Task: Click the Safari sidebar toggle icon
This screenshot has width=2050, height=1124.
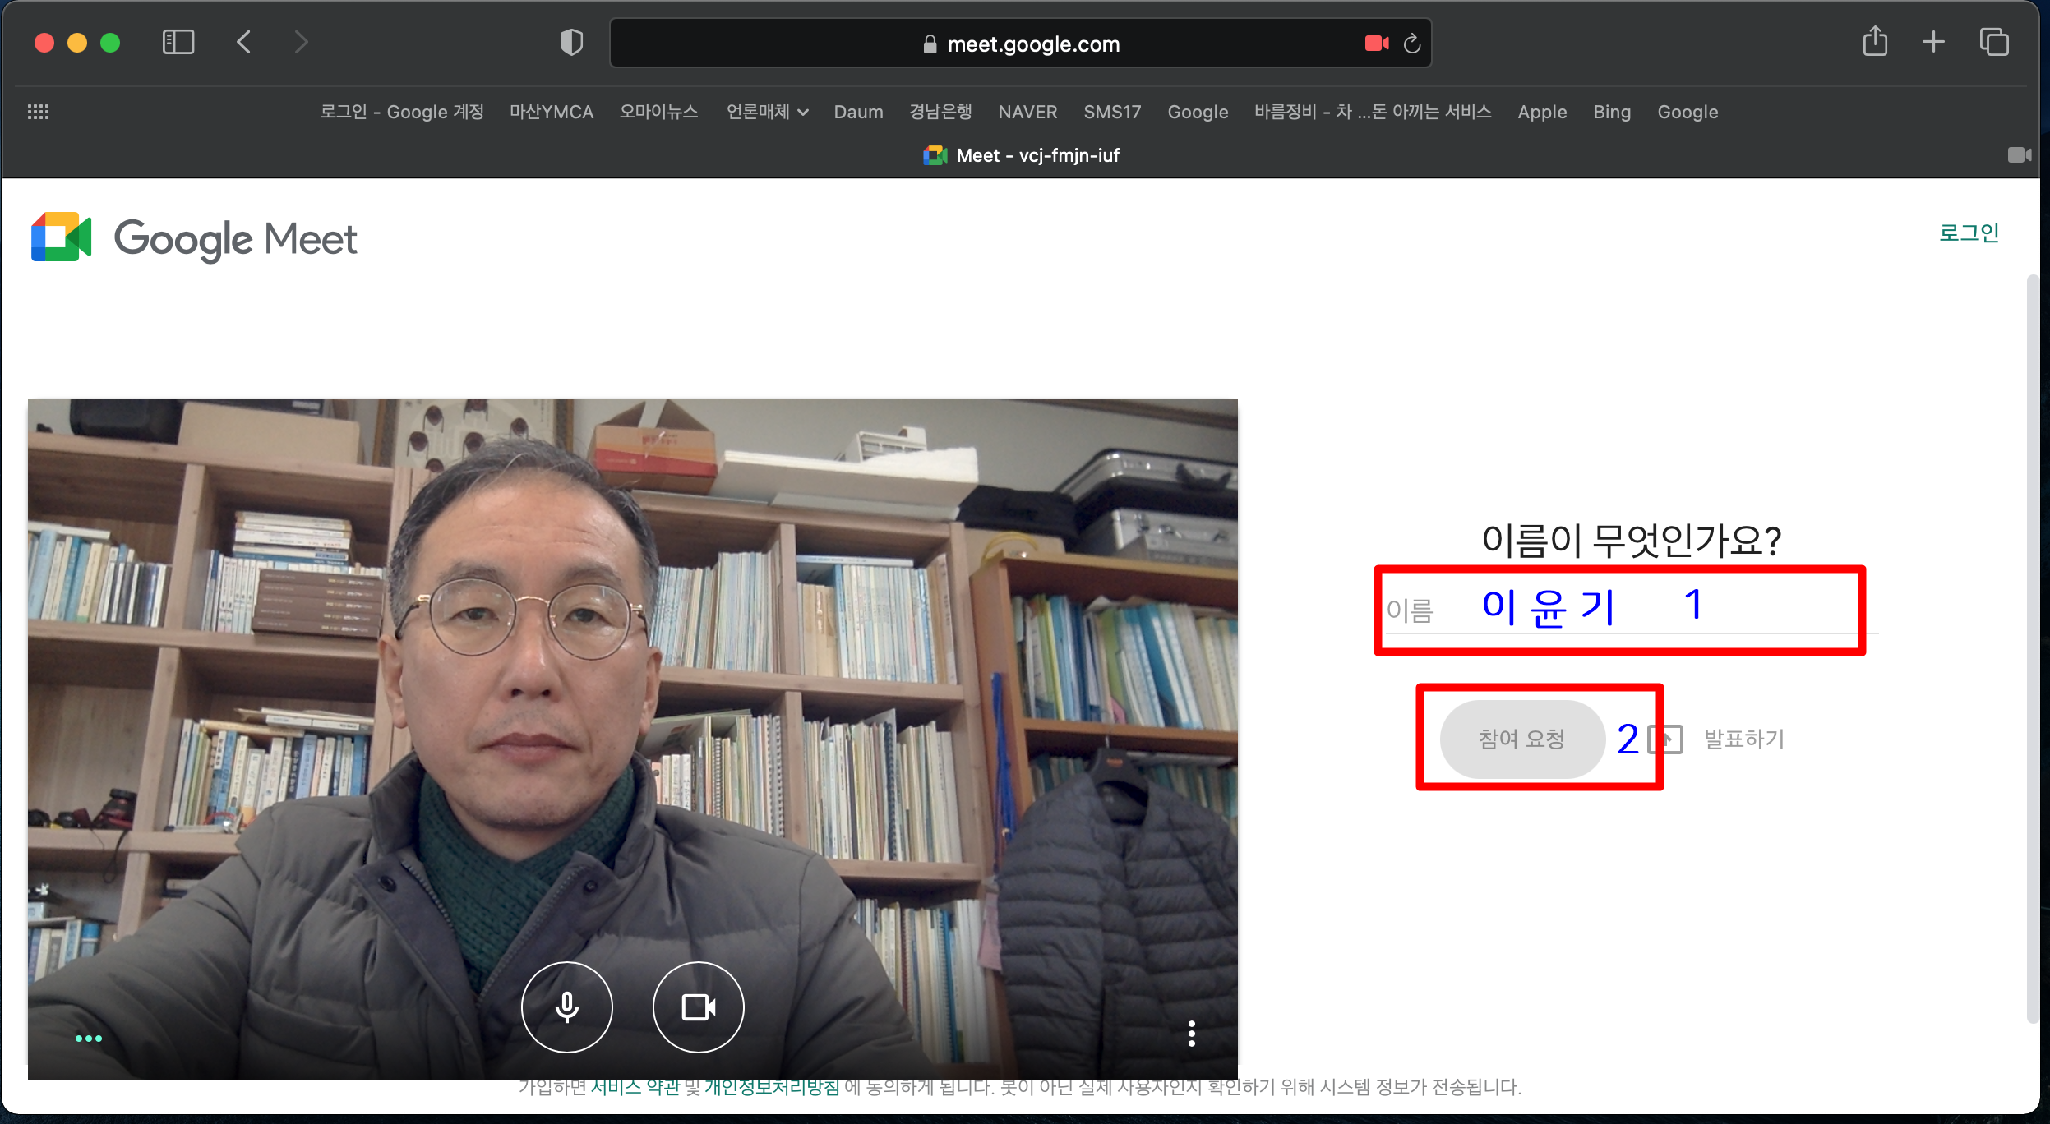Action: [178, 42]
